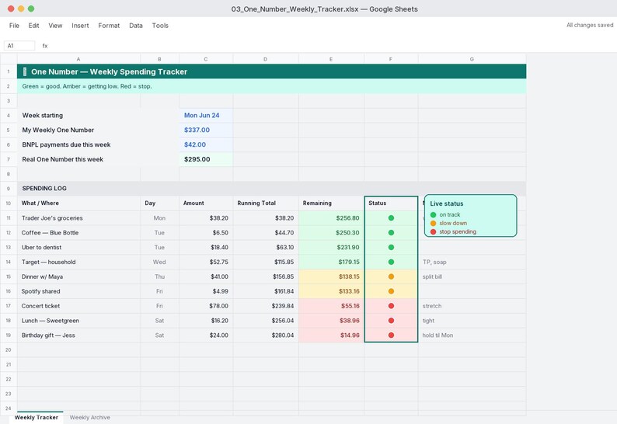Select the 'Green = good. Amber = getting low' subtitle cell

point(271,86)
